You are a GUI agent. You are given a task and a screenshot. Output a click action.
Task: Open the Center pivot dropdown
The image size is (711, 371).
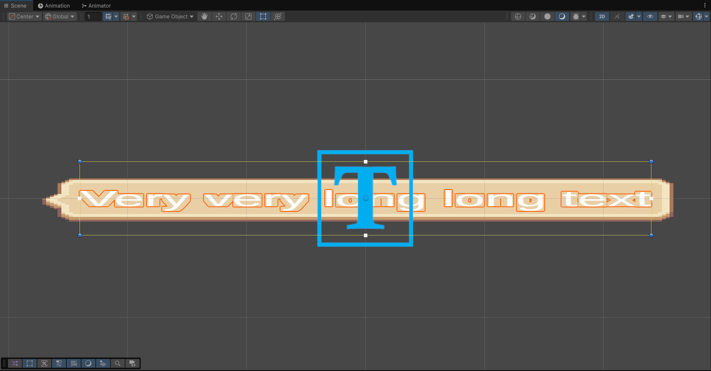tap(24, 16)
